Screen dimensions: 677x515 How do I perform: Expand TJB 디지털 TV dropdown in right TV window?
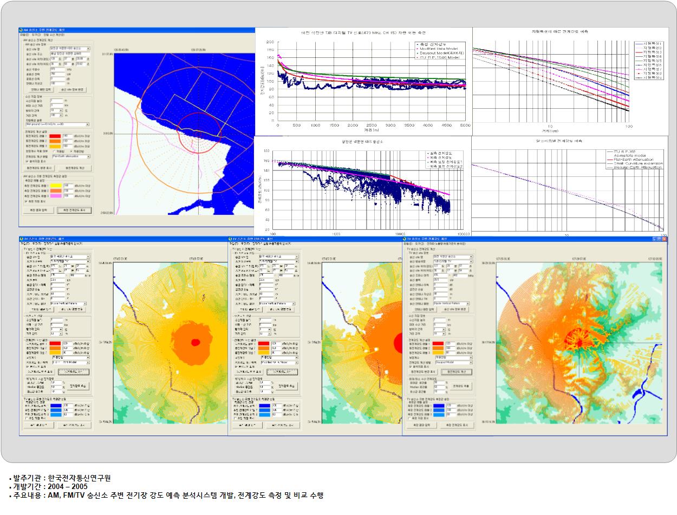click(453, 261)
